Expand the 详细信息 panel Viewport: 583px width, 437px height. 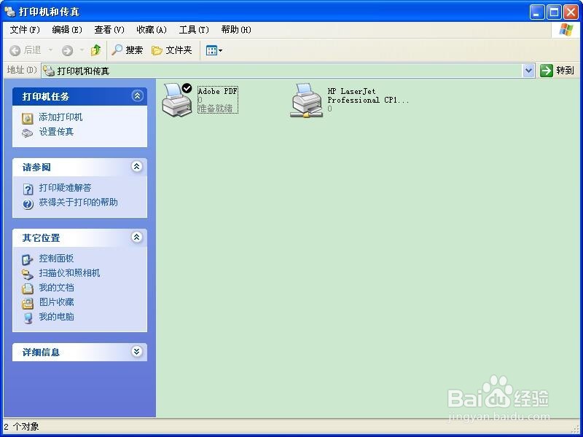(136, 352)
